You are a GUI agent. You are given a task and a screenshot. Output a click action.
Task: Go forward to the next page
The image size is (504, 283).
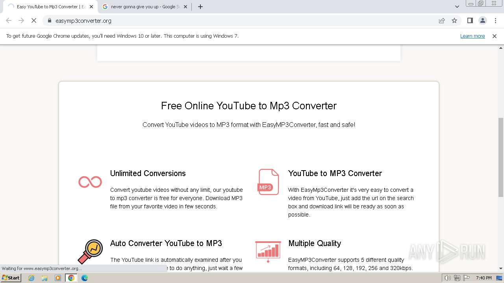[21, 20]
